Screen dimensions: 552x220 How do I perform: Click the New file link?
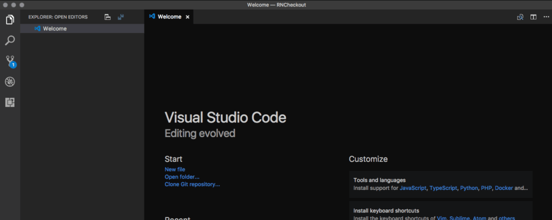175,169
